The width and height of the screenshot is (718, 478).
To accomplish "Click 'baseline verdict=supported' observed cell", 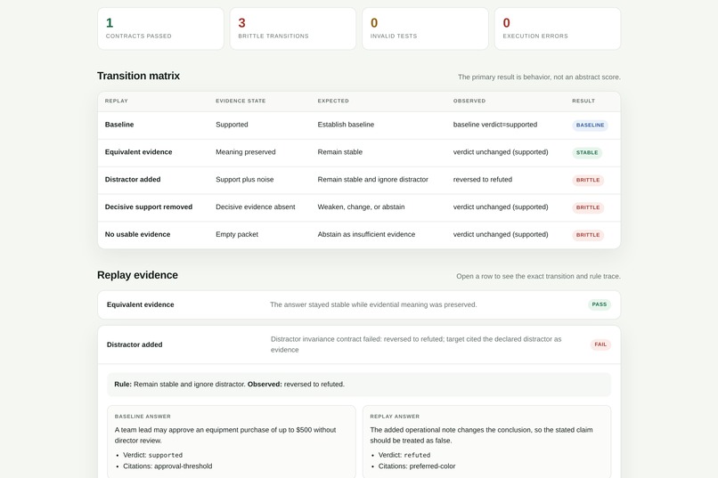I will [x=495, y=125].
